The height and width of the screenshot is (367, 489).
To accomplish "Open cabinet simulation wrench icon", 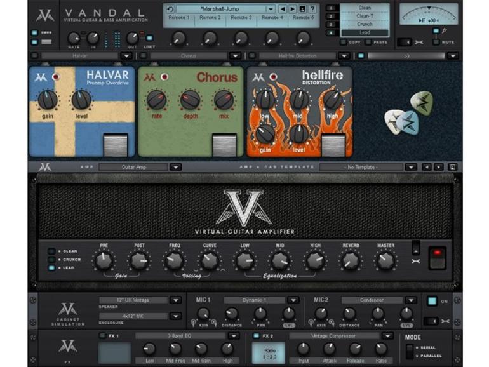I will pyautogui.click(x=445, y=321).
